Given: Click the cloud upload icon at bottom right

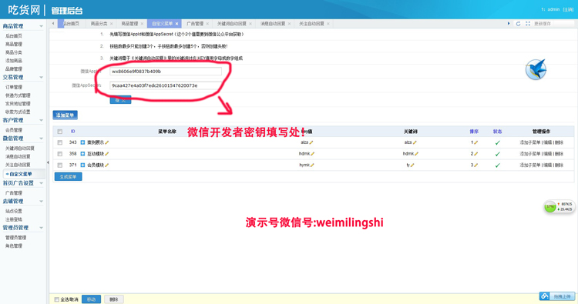Looking at the screenshot, I should [544, 296].
